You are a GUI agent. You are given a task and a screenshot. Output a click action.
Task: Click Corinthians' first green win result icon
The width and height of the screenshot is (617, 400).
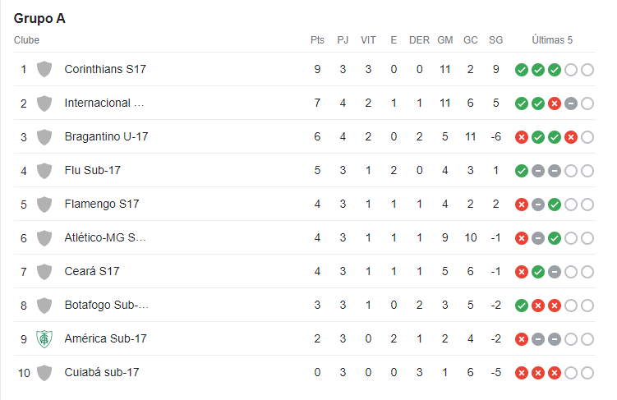[x=522, y=70]
